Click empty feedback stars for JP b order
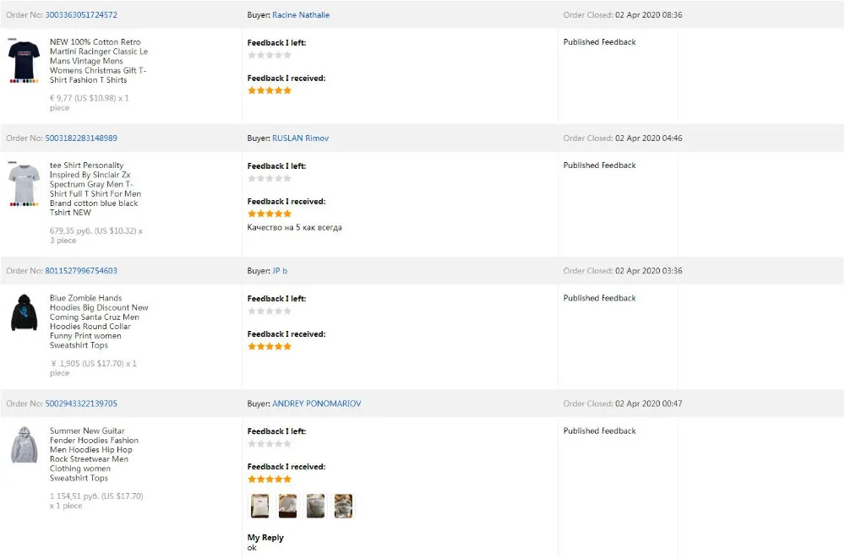This screenshot has height=558, width=845. pyautogui.click(x=269, y=311)
